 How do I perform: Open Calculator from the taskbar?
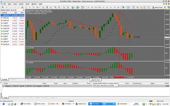click(x=122, y=104)
